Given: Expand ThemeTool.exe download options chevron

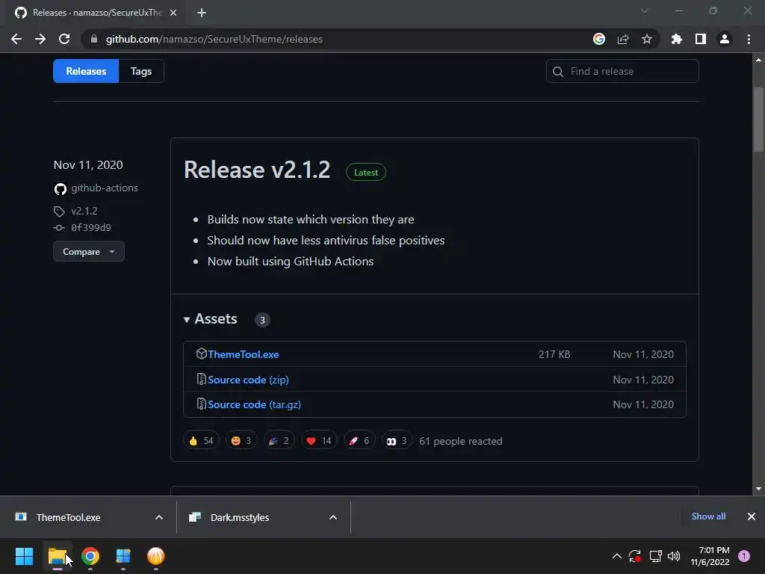Looking at the screenshot, I should [x=159, y=517].
